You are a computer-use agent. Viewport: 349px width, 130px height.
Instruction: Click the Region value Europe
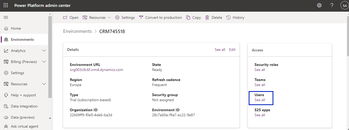coord(76,85)
